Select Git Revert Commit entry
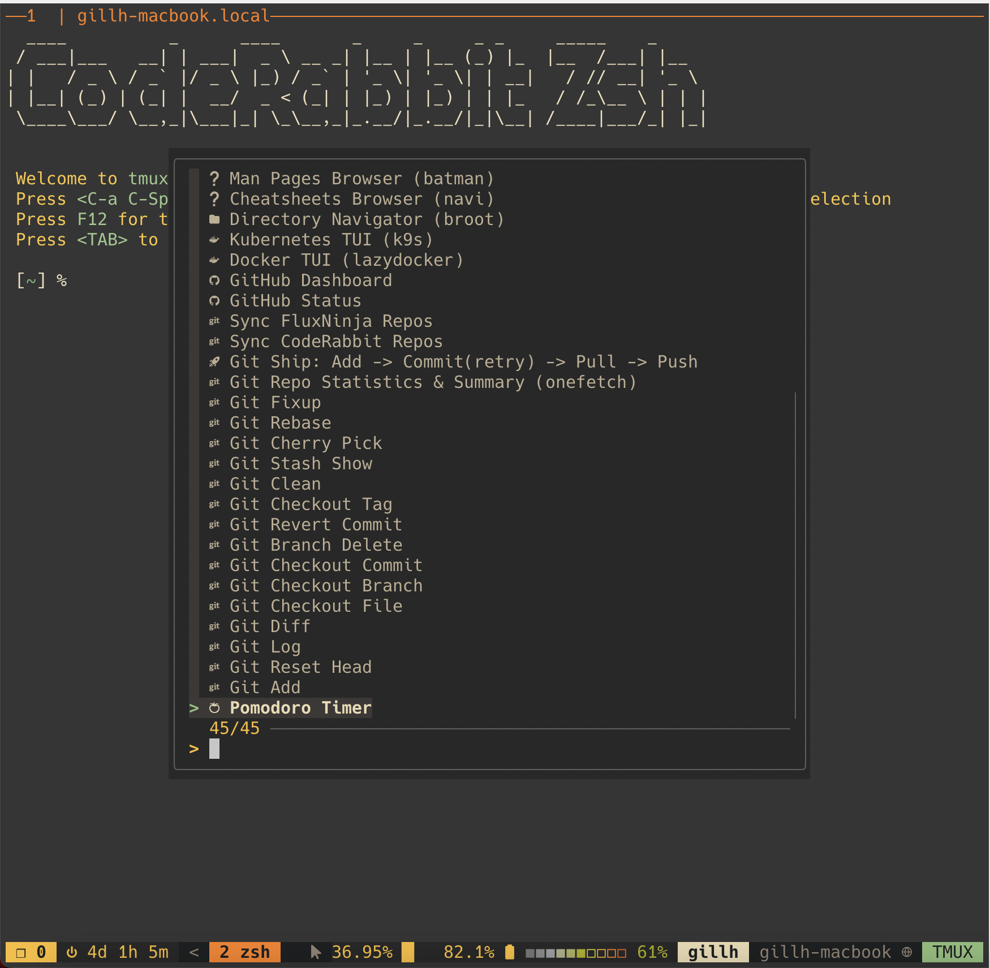Viewport: 990px width, 968px height. (x=316, y=525)
